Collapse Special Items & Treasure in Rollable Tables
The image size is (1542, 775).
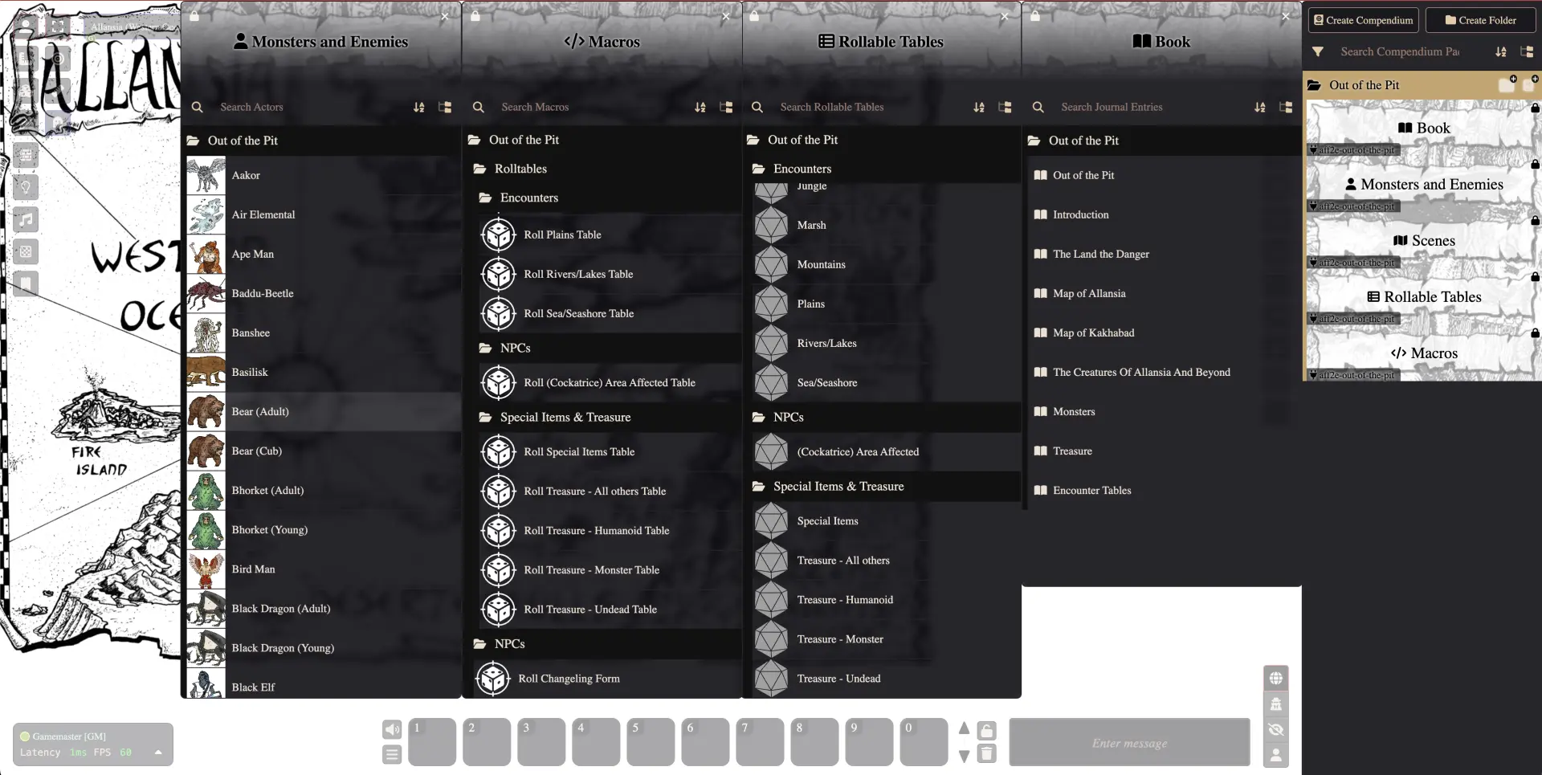pyautogui.click(x=838, y=487)
